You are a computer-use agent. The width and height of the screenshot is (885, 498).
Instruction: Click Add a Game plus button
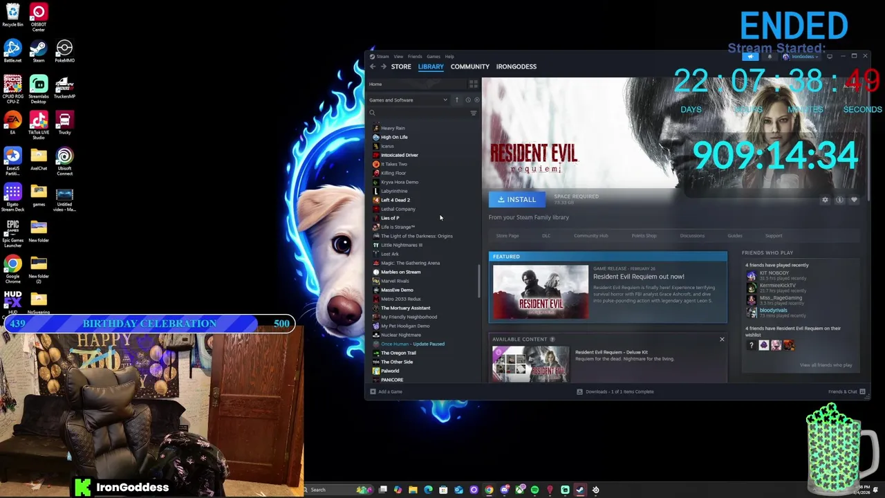[386, 391]
